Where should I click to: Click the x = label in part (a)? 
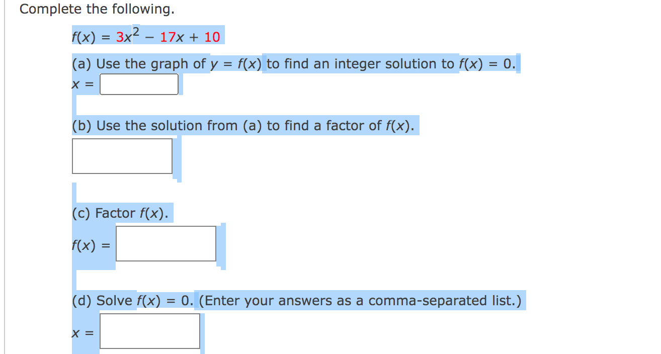(81, 84)
